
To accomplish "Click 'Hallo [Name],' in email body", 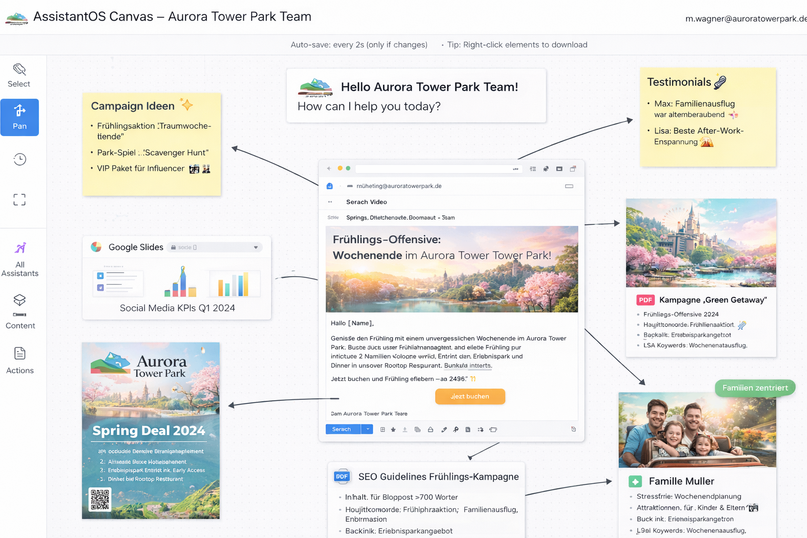I will coord(352,323).
